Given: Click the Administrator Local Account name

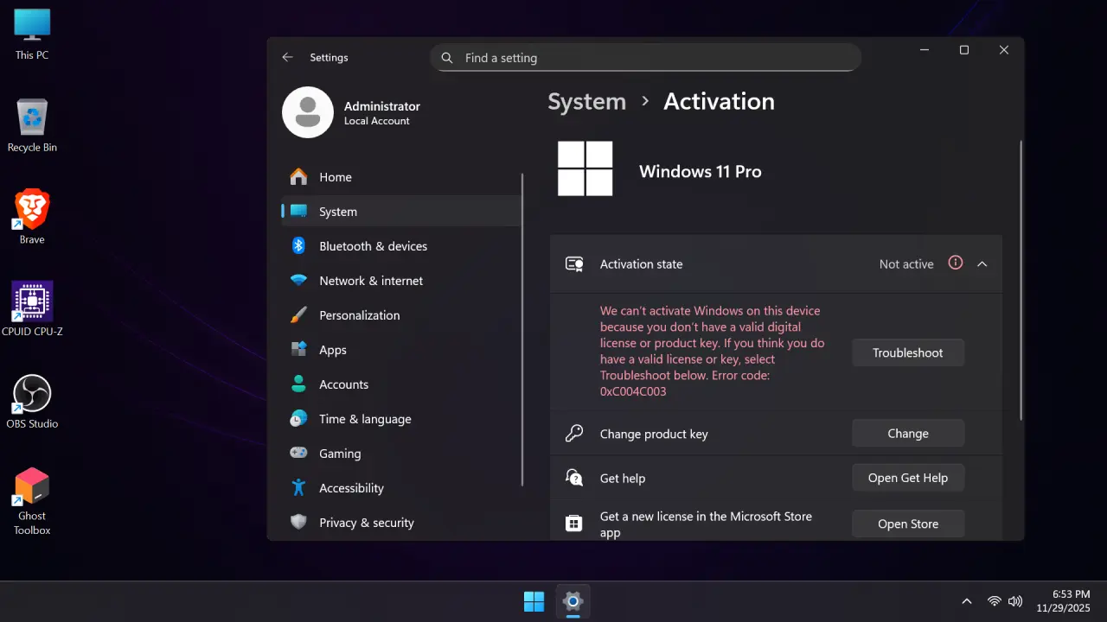Looking at the screenshot, I should [x=382, y=112].
